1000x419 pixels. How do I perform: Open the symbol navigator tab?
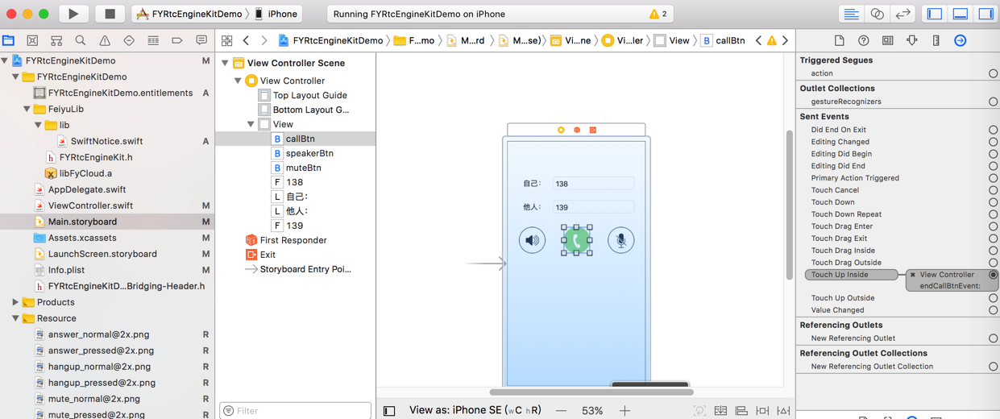56,40
